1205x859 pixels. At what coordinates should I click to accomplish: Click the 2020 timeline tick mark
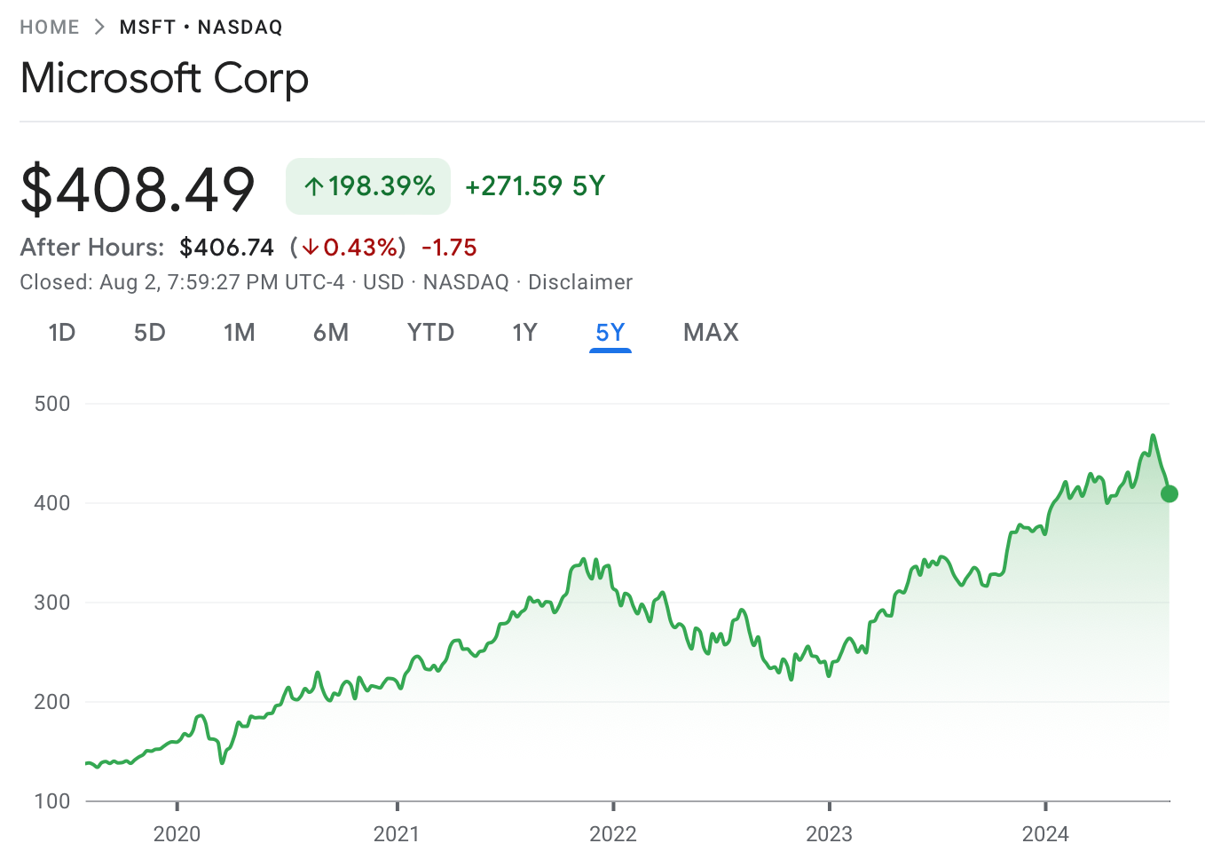(x=177, y=806)
